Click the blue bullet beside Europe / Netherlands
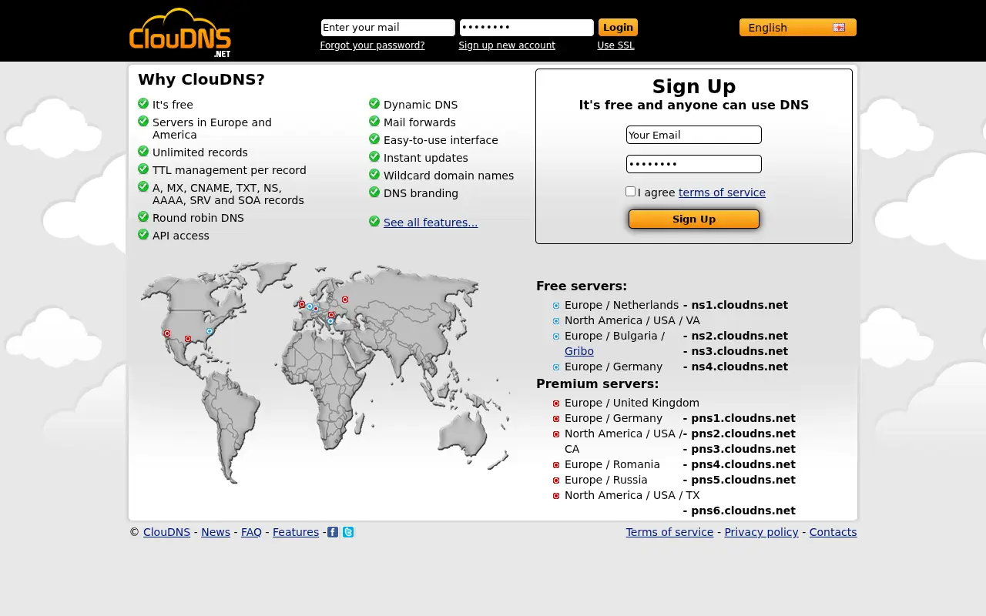Image resolution: width=986 pixels, height=616 pixels. pos(556,306)
